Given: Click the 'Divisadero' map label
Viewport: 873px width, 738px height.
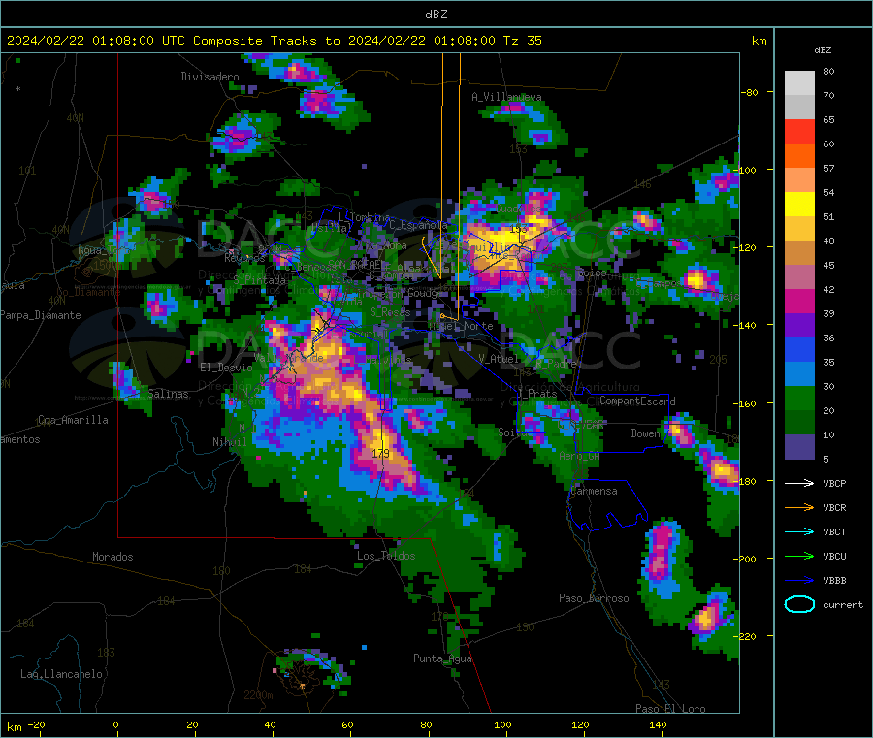Looking at the screenshot, I should click(210, 77).
